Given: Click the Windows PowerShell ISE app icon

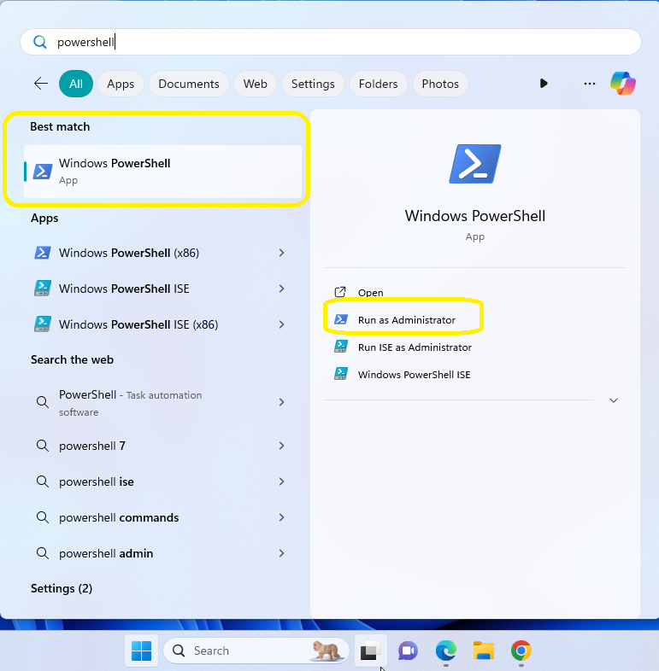Looking at the screenshot, I should [x=43, y=289].
